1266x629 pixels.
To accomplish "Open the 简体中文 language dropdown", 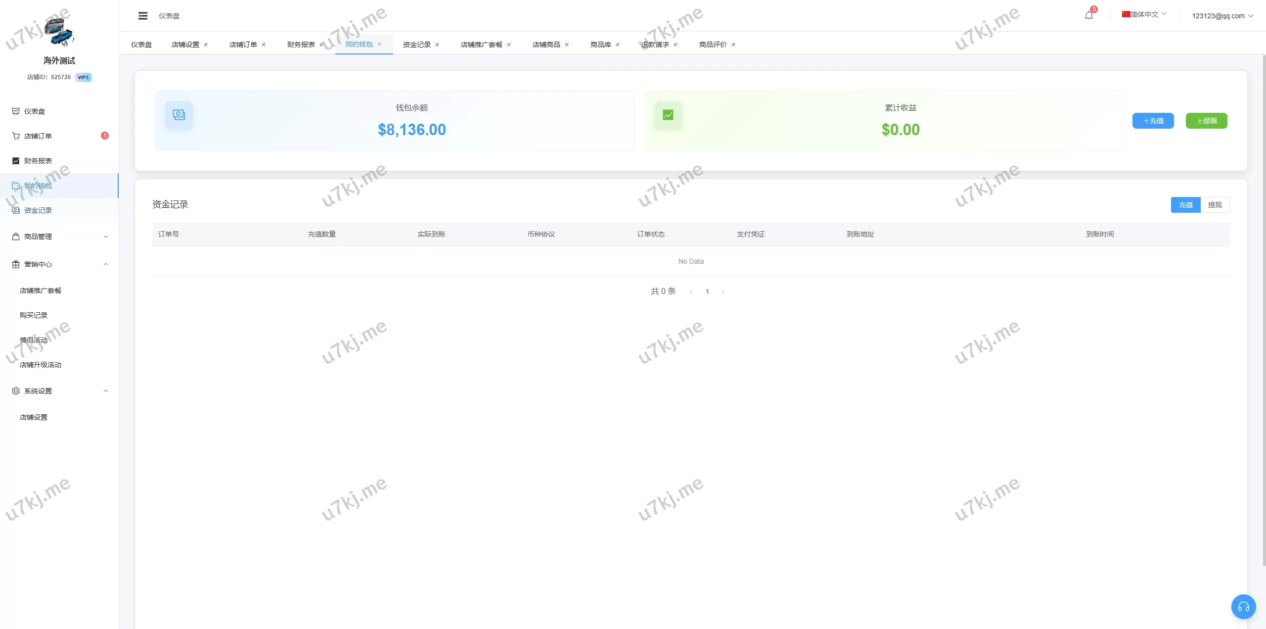I will pyautogui.click(x=1144, y=14).
